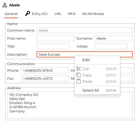Click the D-81789 Munich address line

(x=23, y=107)
